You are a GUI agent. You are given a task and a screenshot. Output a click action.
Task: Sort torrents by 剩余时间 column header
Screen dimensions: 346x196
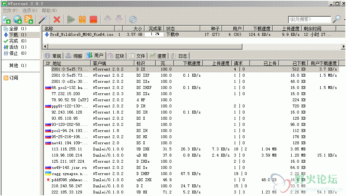pyautogui.click(x=319, y=29)
